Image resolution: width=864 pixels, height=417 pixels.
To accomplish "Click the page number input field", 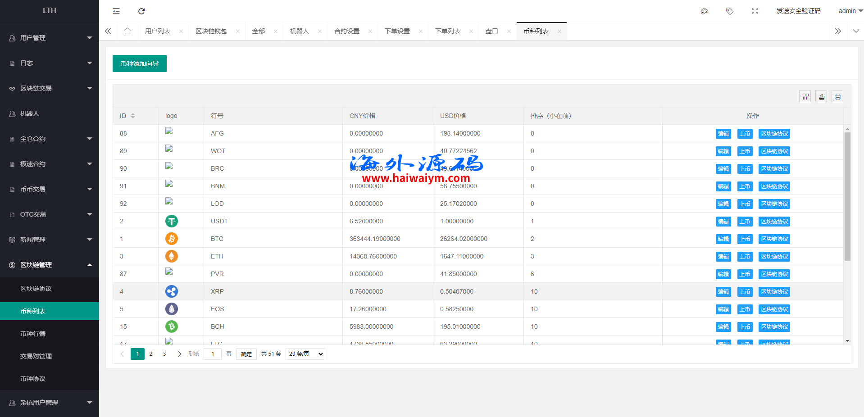I will tap(213, 354).
